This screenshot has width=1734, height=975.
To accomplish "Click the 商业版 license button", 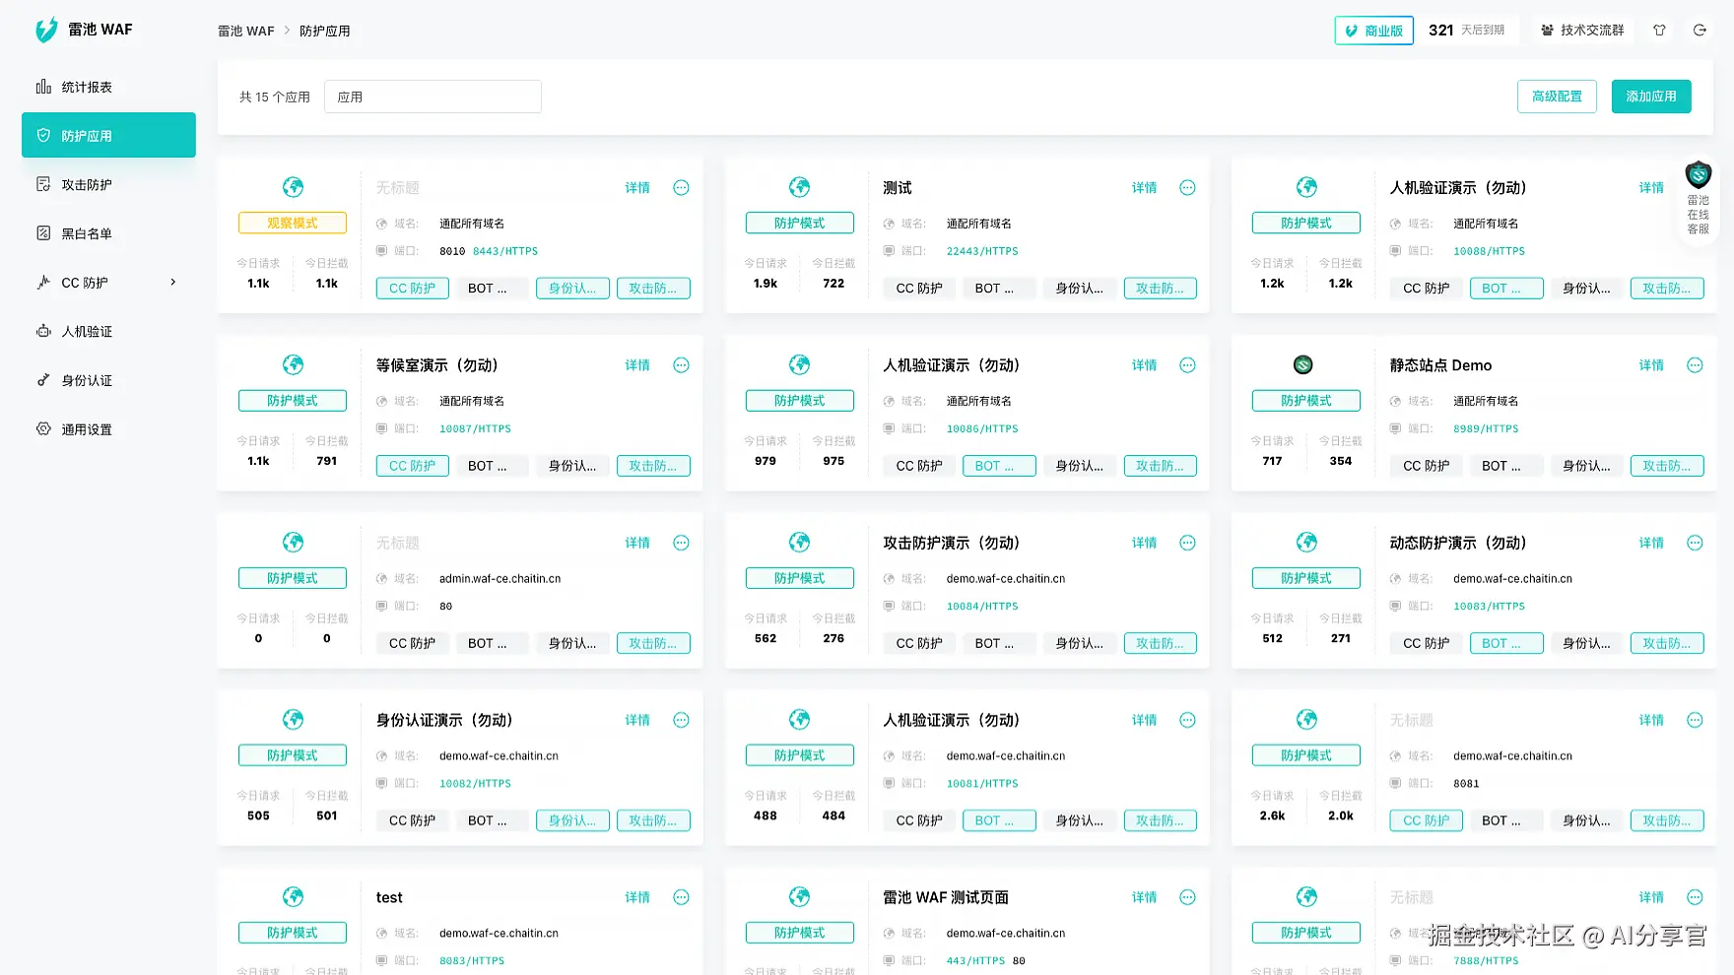I will click(x=1374, y=31).
